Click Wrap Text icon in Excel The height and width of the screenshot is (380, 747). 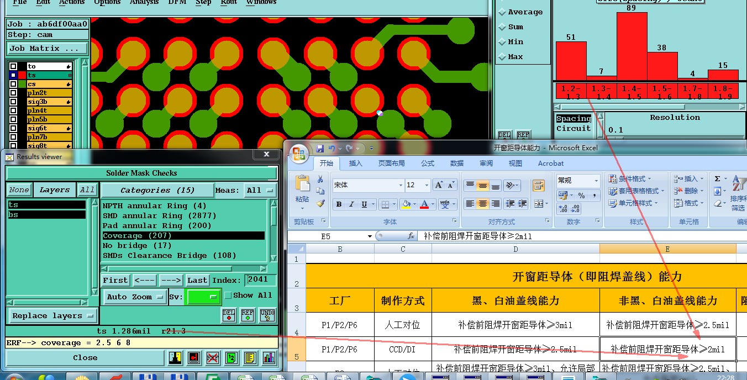coord(539,186)
